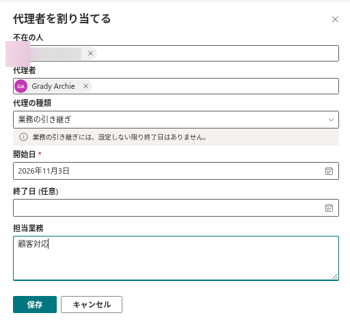Viewport: 350px width, 324px height.
Task: Click the Grady Archie name chip
Action: coord(53,86)
